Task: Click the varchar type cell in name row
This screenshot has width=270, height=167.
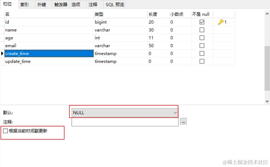Action: [x=121, y=30]
